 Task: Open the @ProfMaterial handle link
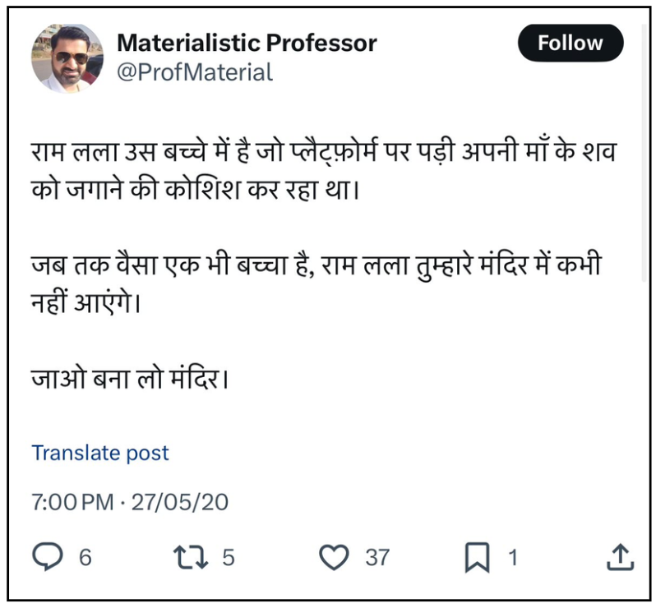(195, 72)
